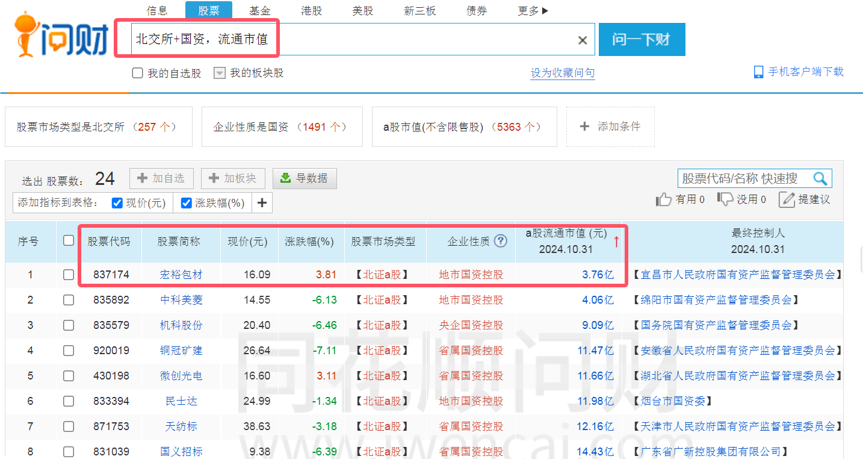Open condition 股票市场类型是北交所
Screen dimensions: 863x459
[99, 126]
